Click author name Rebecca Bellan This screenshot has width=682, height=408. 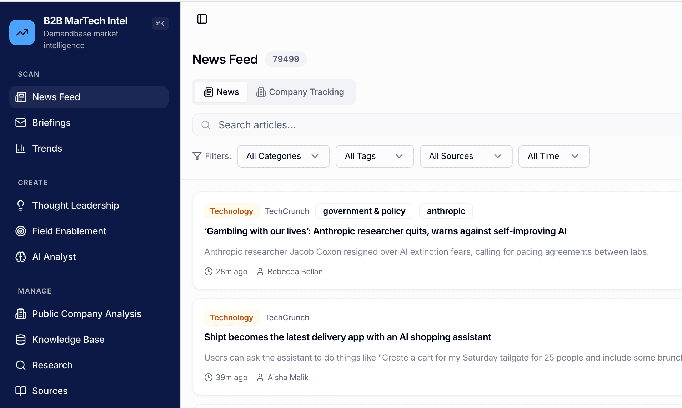pos(295,271)
